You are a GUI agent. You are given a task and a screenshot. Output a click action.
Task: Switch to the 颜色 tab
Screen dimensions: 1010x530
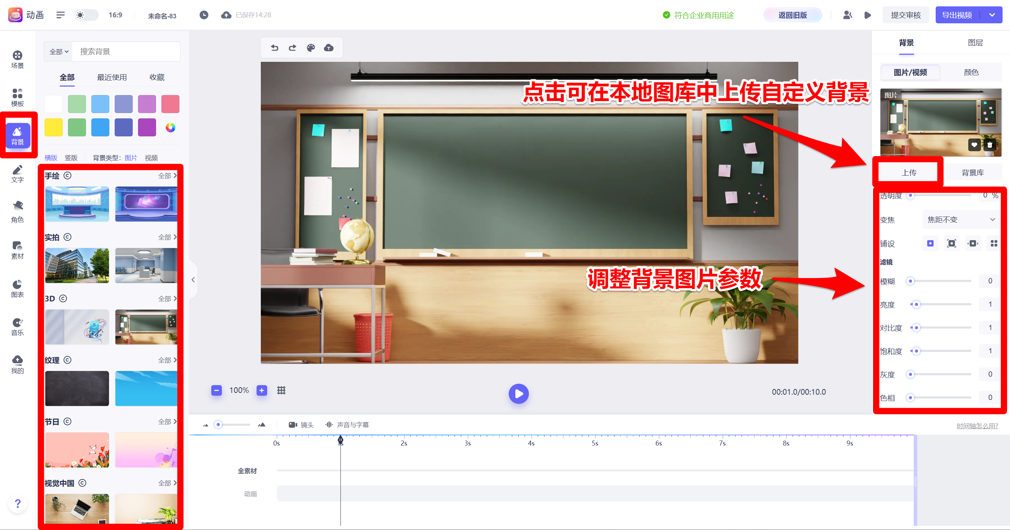[x=971, y=72]
